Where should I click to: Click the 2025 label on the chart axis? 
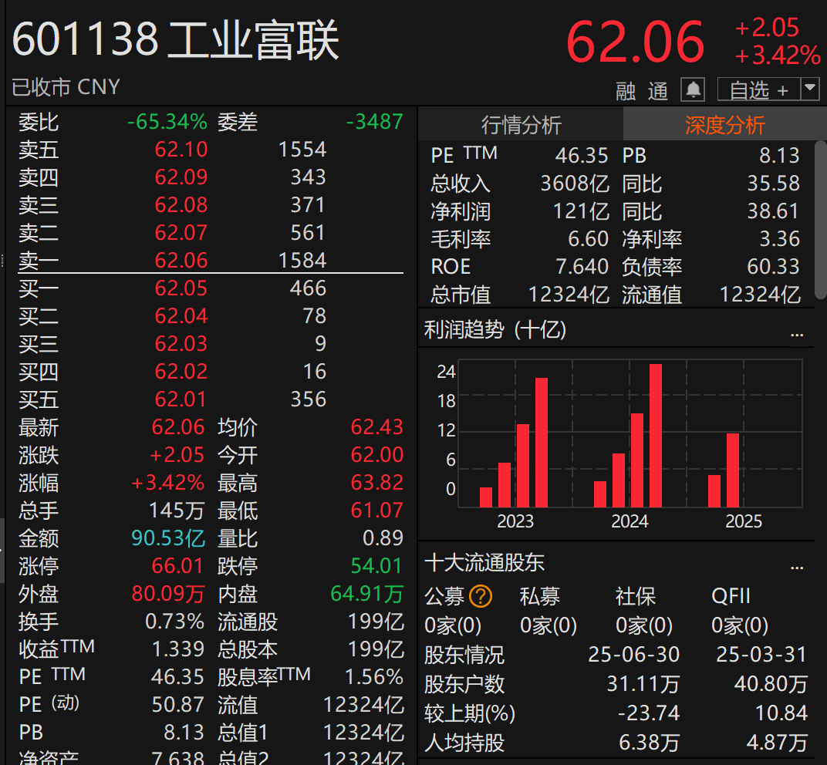click(743, 521)
